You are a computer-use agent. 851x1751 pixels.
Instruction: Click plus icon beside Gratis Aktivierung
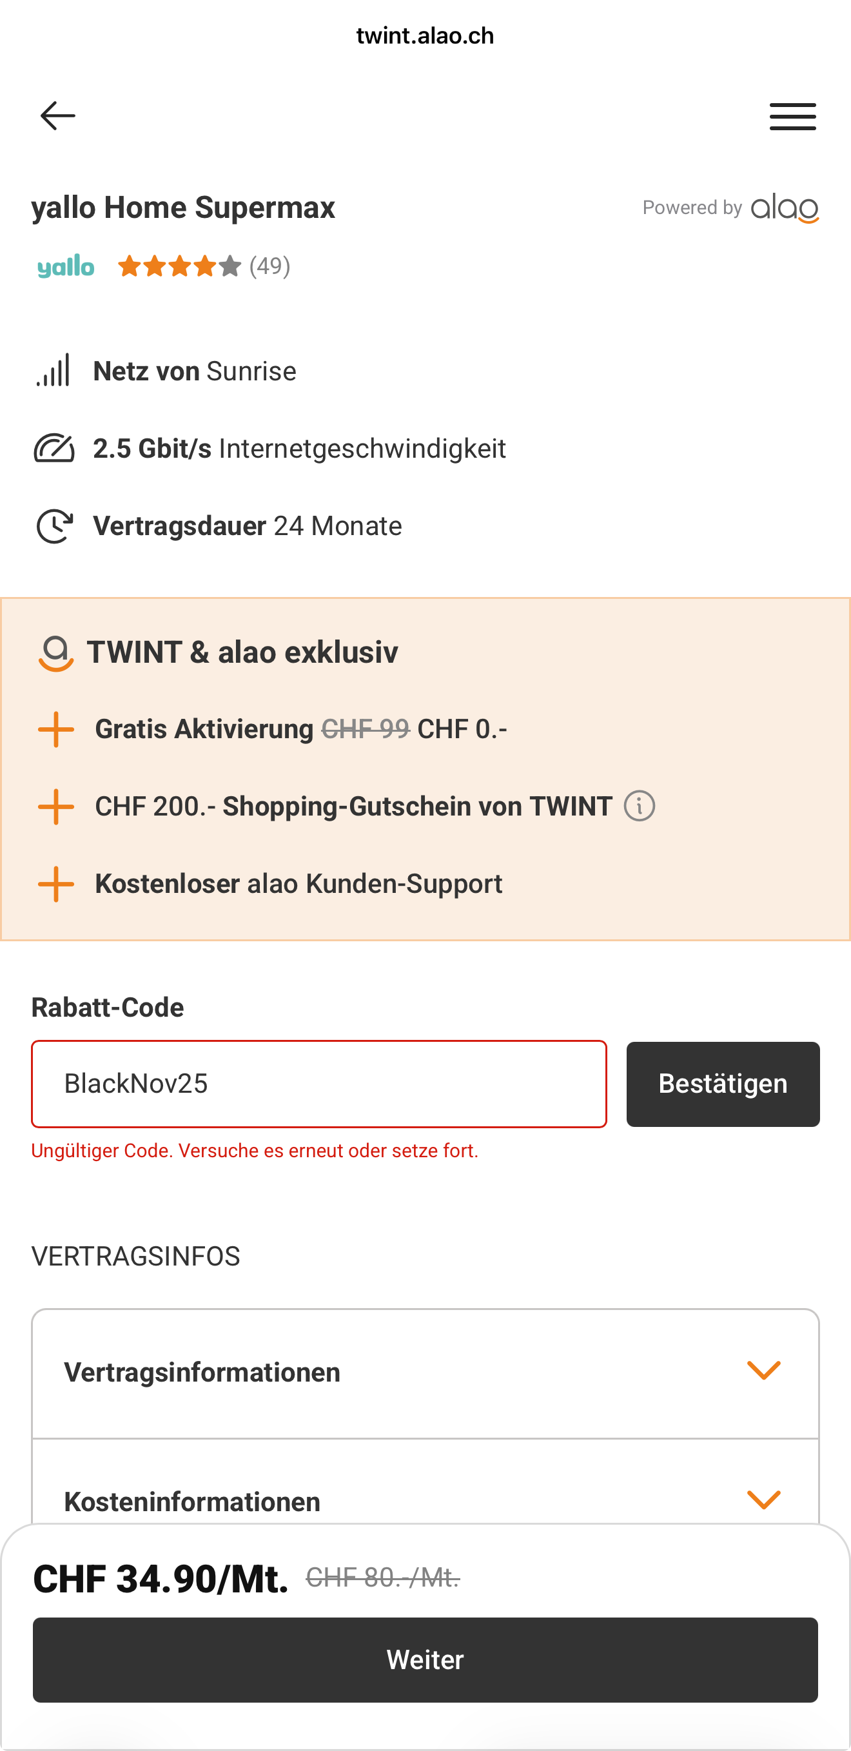tap(55, 730)
